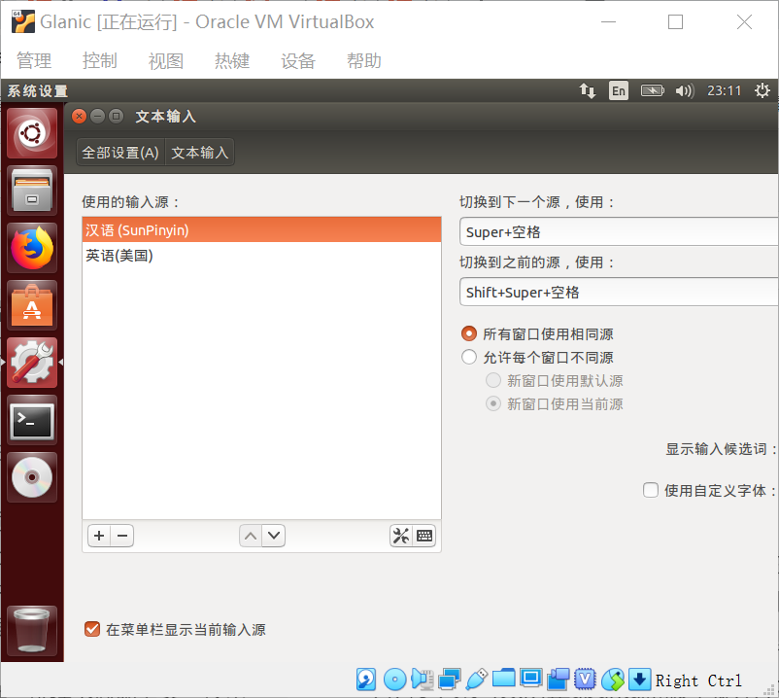The image size is (779, 698).
Task: Open the Ubuntu Dash home launcher
Action: tap(32, 133)
